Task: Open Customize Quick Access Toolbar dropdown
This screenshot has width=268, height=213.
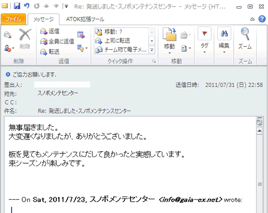Action: pyautogui.click(x=66, y=6)
